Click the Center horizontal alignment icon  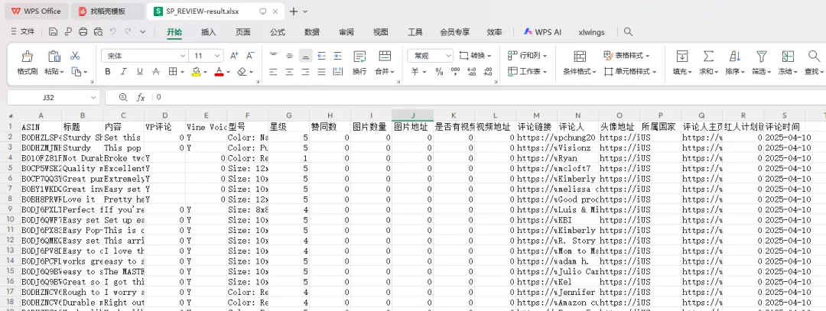tap(289, 72)
